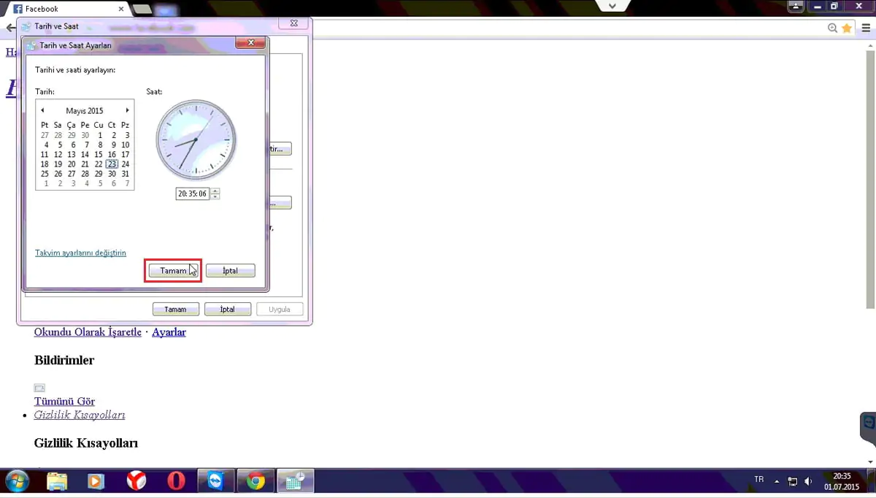Viewport: 876px width, 498px height.
Task: Open Google Chrome from the taskbar
Action: [x=255, y=482]
